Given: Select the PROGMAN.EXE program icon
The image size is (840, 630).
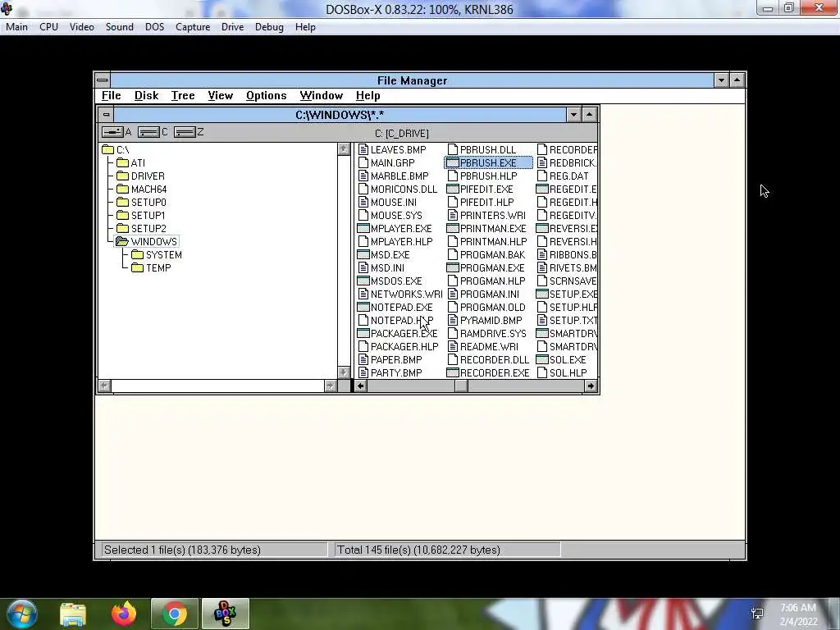Looking at the screenshot, I should (x=453, y=268).
